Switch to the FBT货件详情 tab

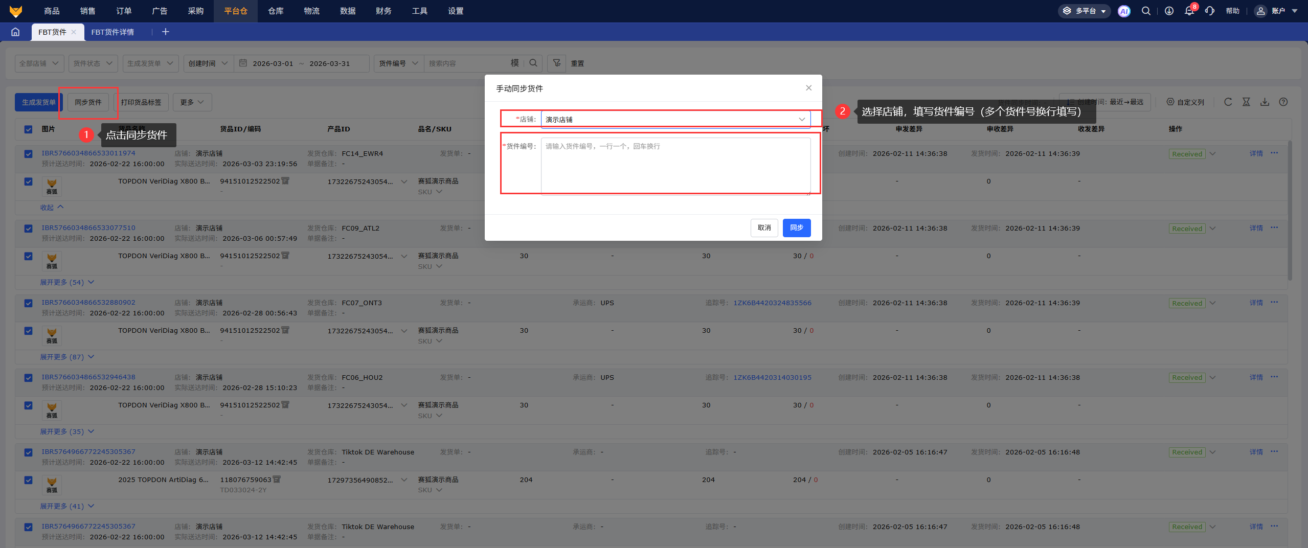tap(112, 32)
